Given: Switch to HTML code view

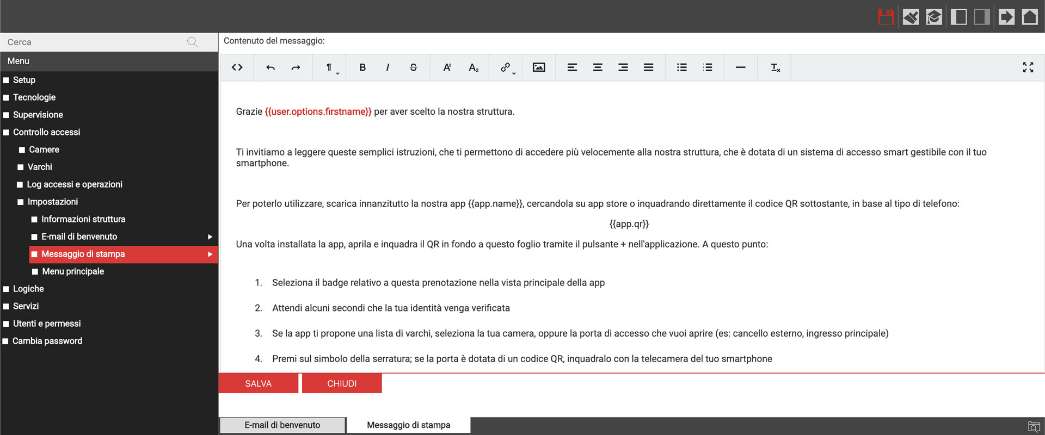Looking at the screenshot, I should 237,67.
